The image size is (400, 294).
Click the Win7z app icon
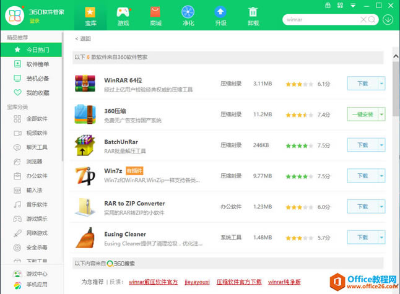85,176
